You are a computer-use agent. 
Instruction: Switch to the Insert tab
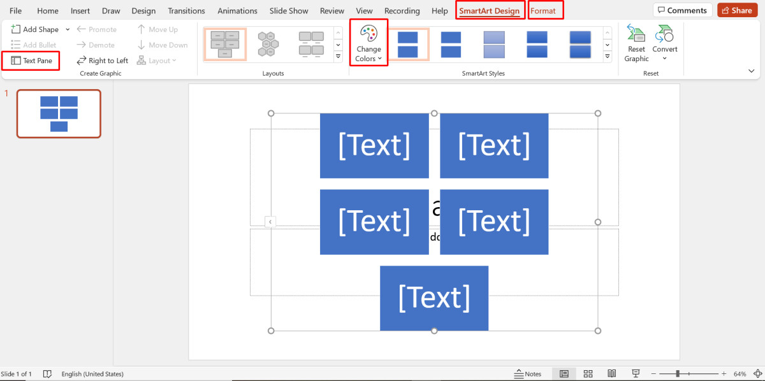80,11
